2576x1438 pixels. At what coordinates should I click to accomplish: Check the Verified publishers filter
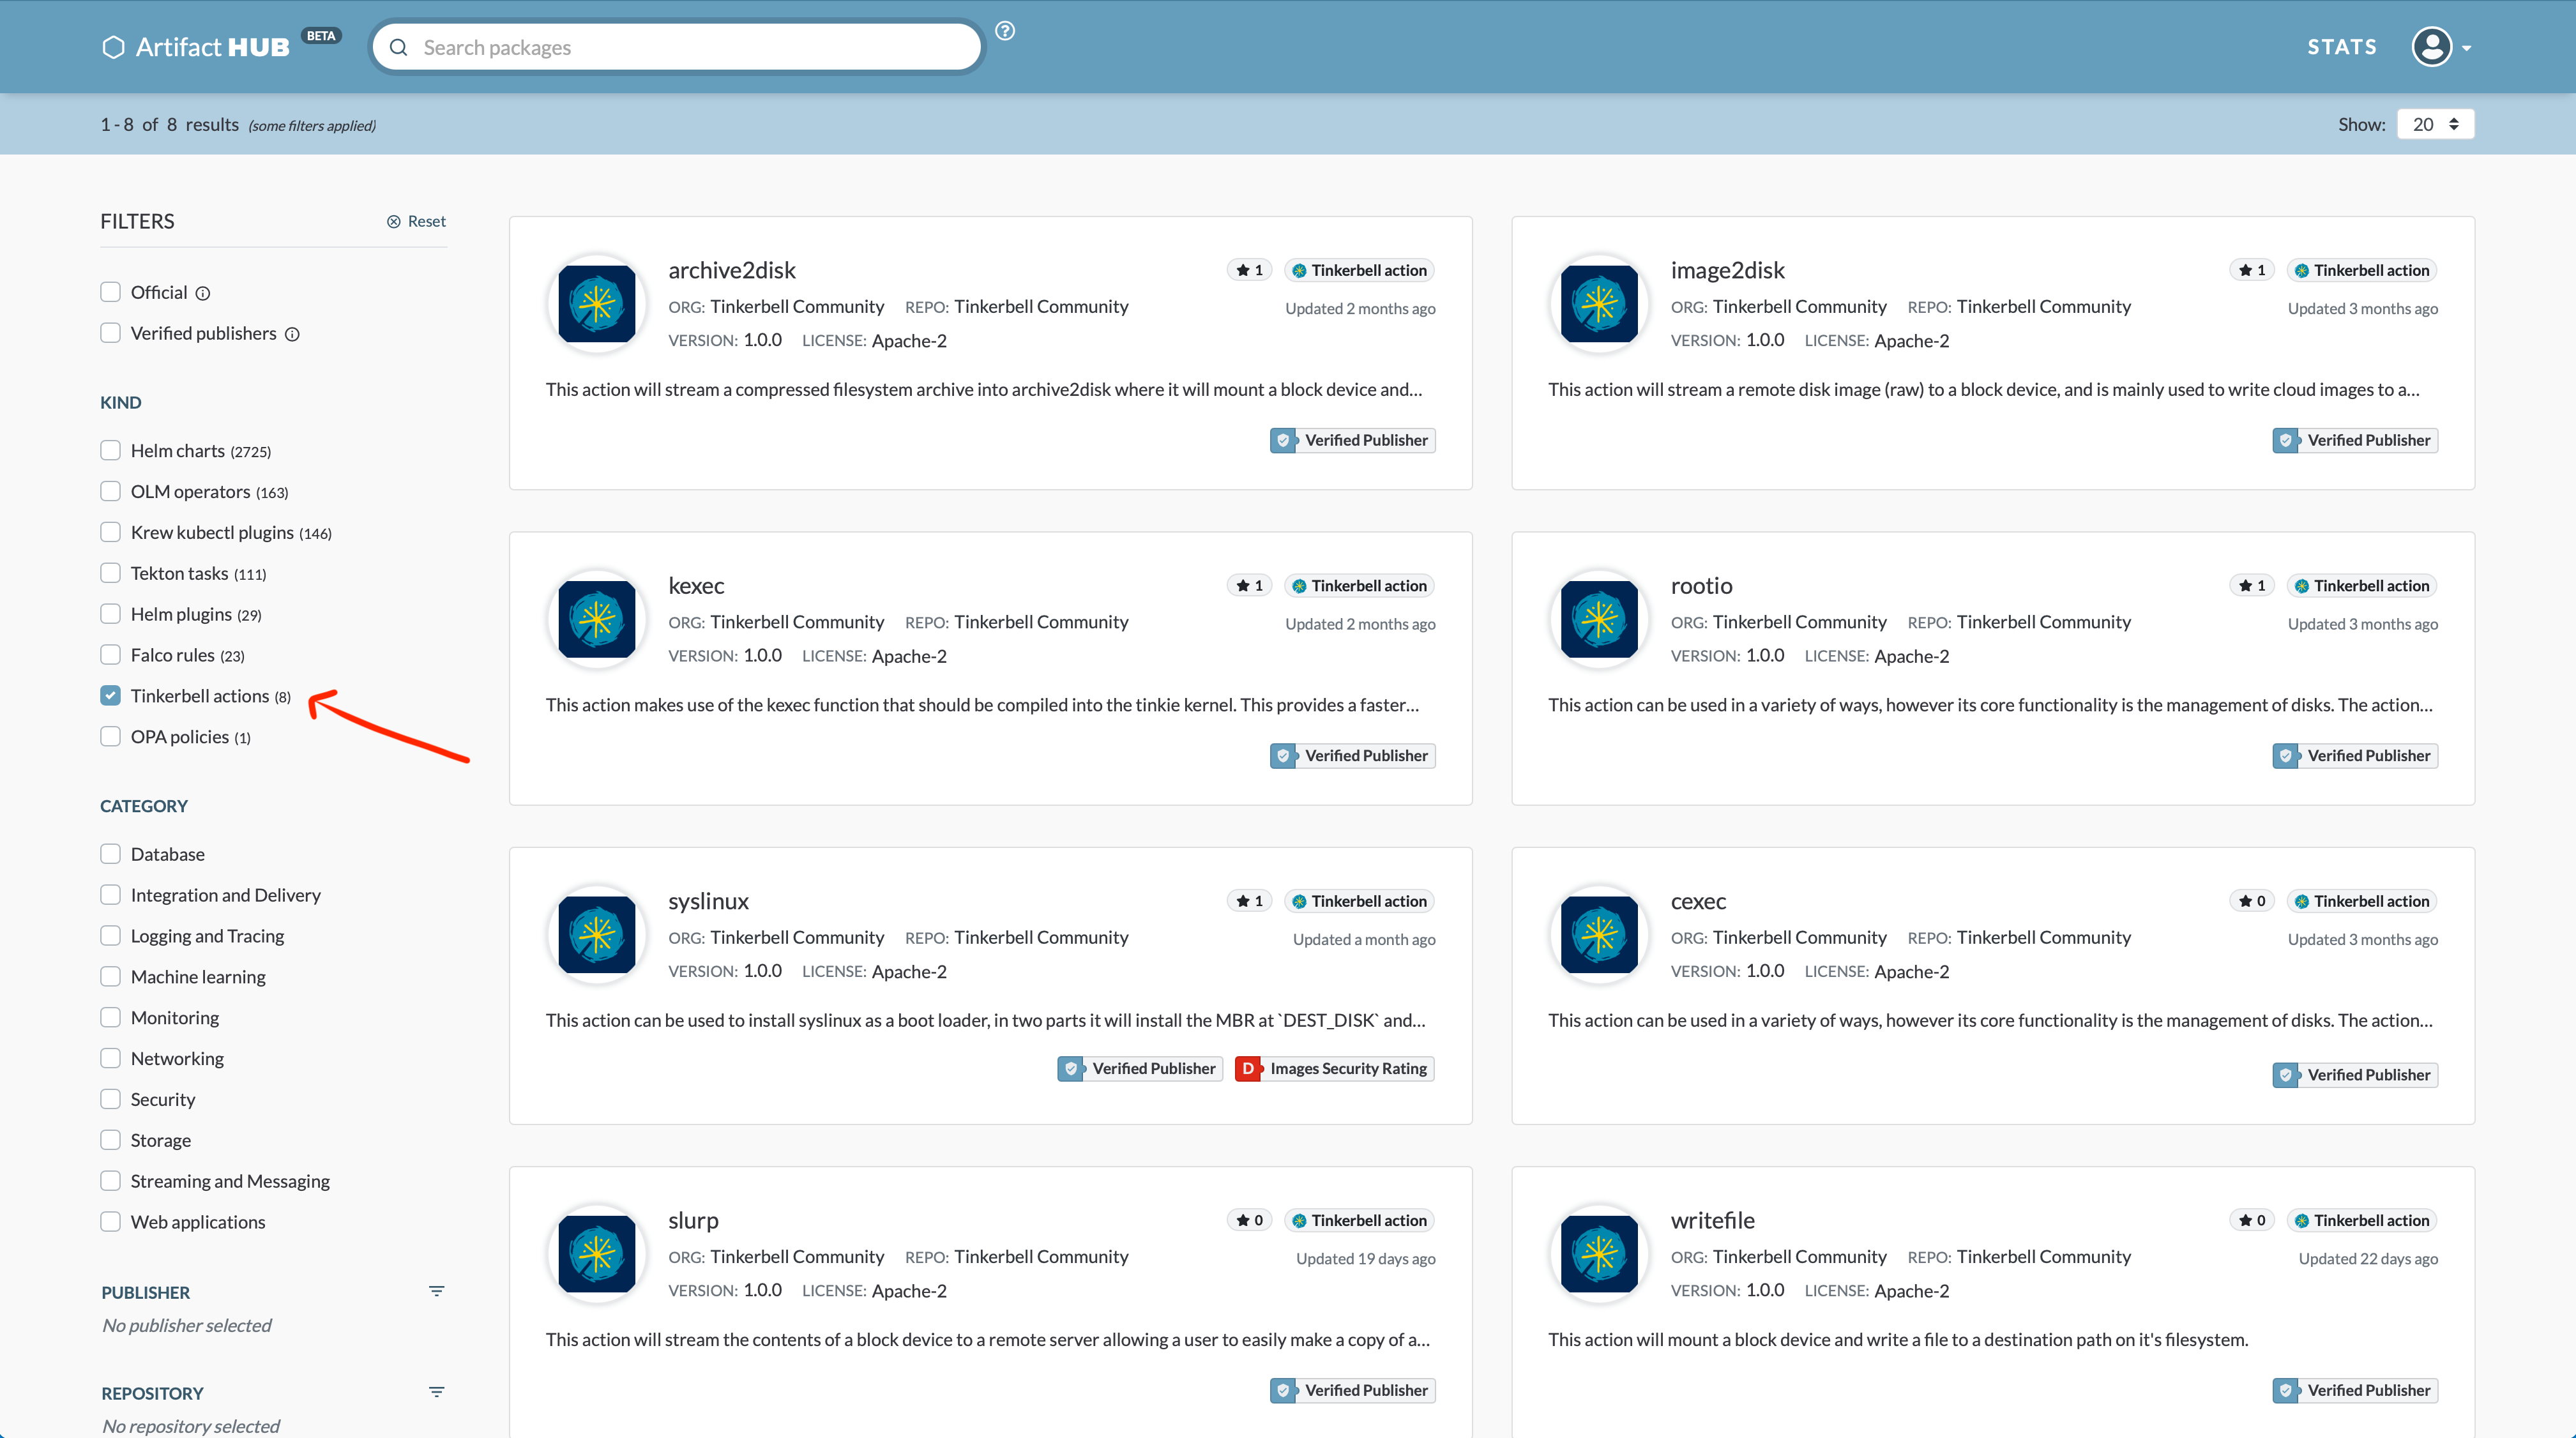click(110, 332)
